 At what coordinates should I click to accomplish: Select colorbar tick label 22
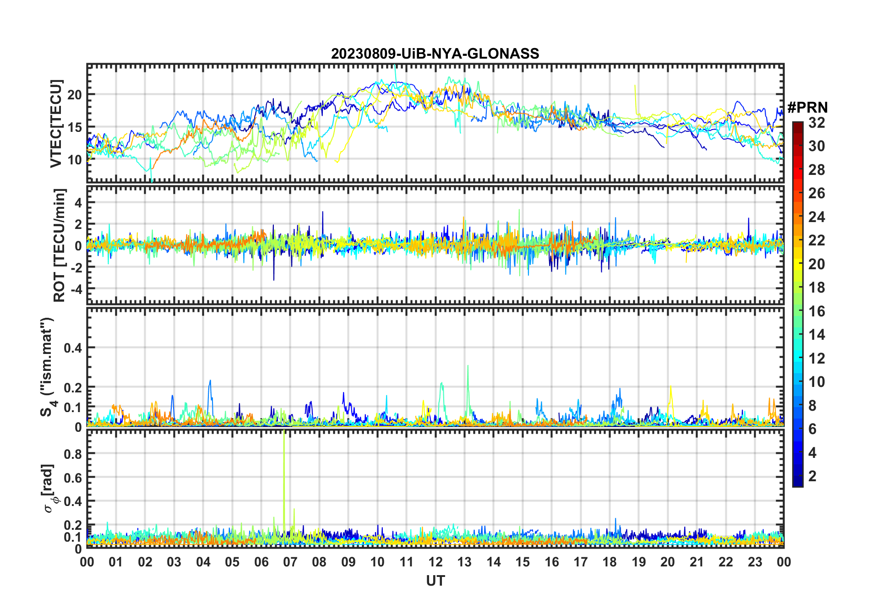point(817,240)
